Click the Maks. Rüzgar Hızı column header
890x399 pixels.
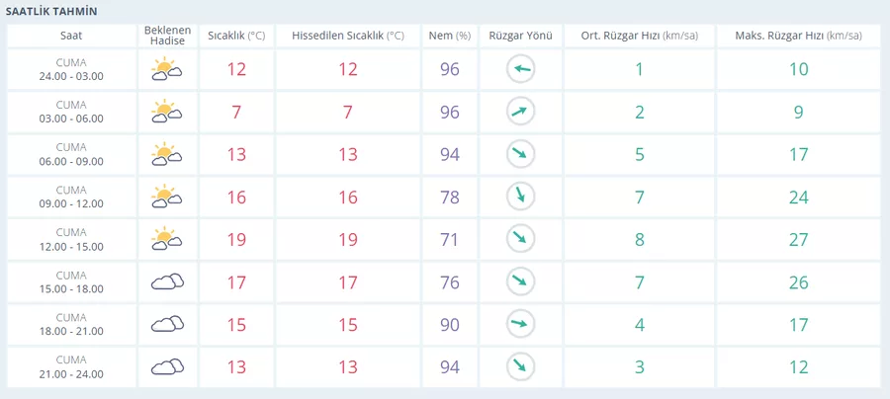click(798, 36)
